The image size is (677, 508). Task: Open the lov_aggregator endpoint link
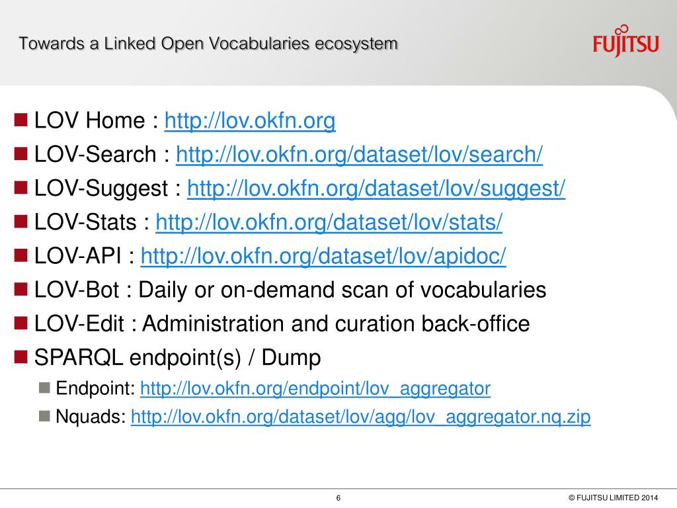point(315,388)
